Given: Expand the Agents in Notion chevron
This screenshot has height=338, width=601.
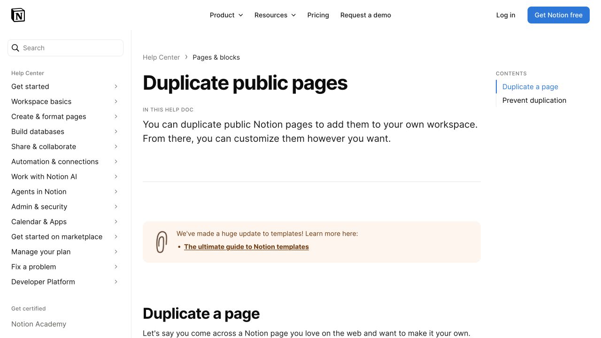Looking at the screenshot, I should point(116,192).
